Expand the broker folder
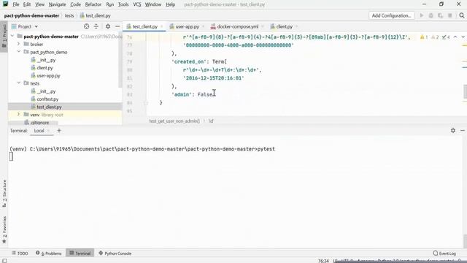This screenshot has height=263, width=467. (x=18, y=44)
